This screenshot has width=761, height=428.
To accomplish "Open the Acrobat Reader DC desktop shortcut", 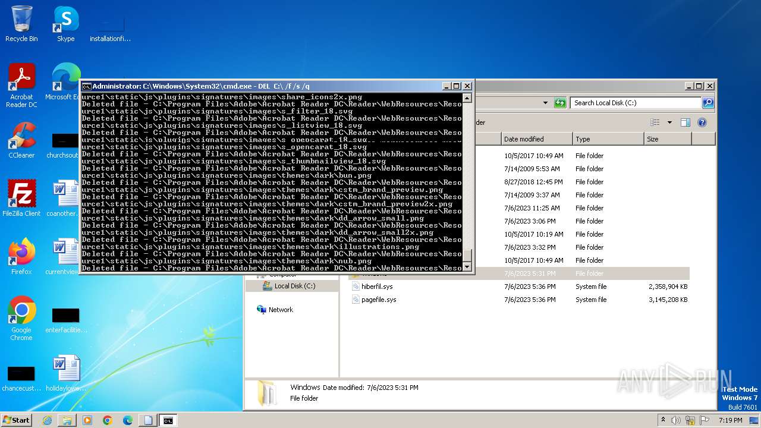I will (x=21, y=86).
